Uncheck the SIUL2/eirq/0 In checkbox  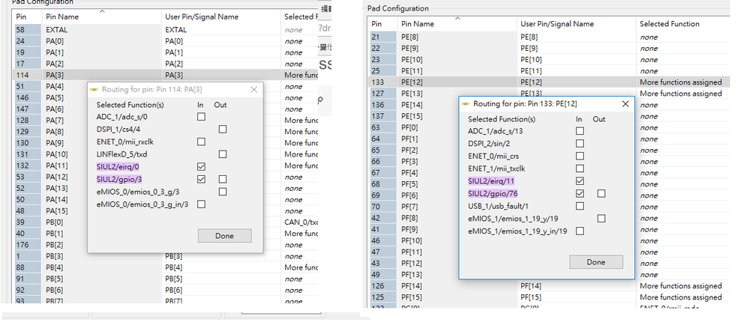(201, 166)
